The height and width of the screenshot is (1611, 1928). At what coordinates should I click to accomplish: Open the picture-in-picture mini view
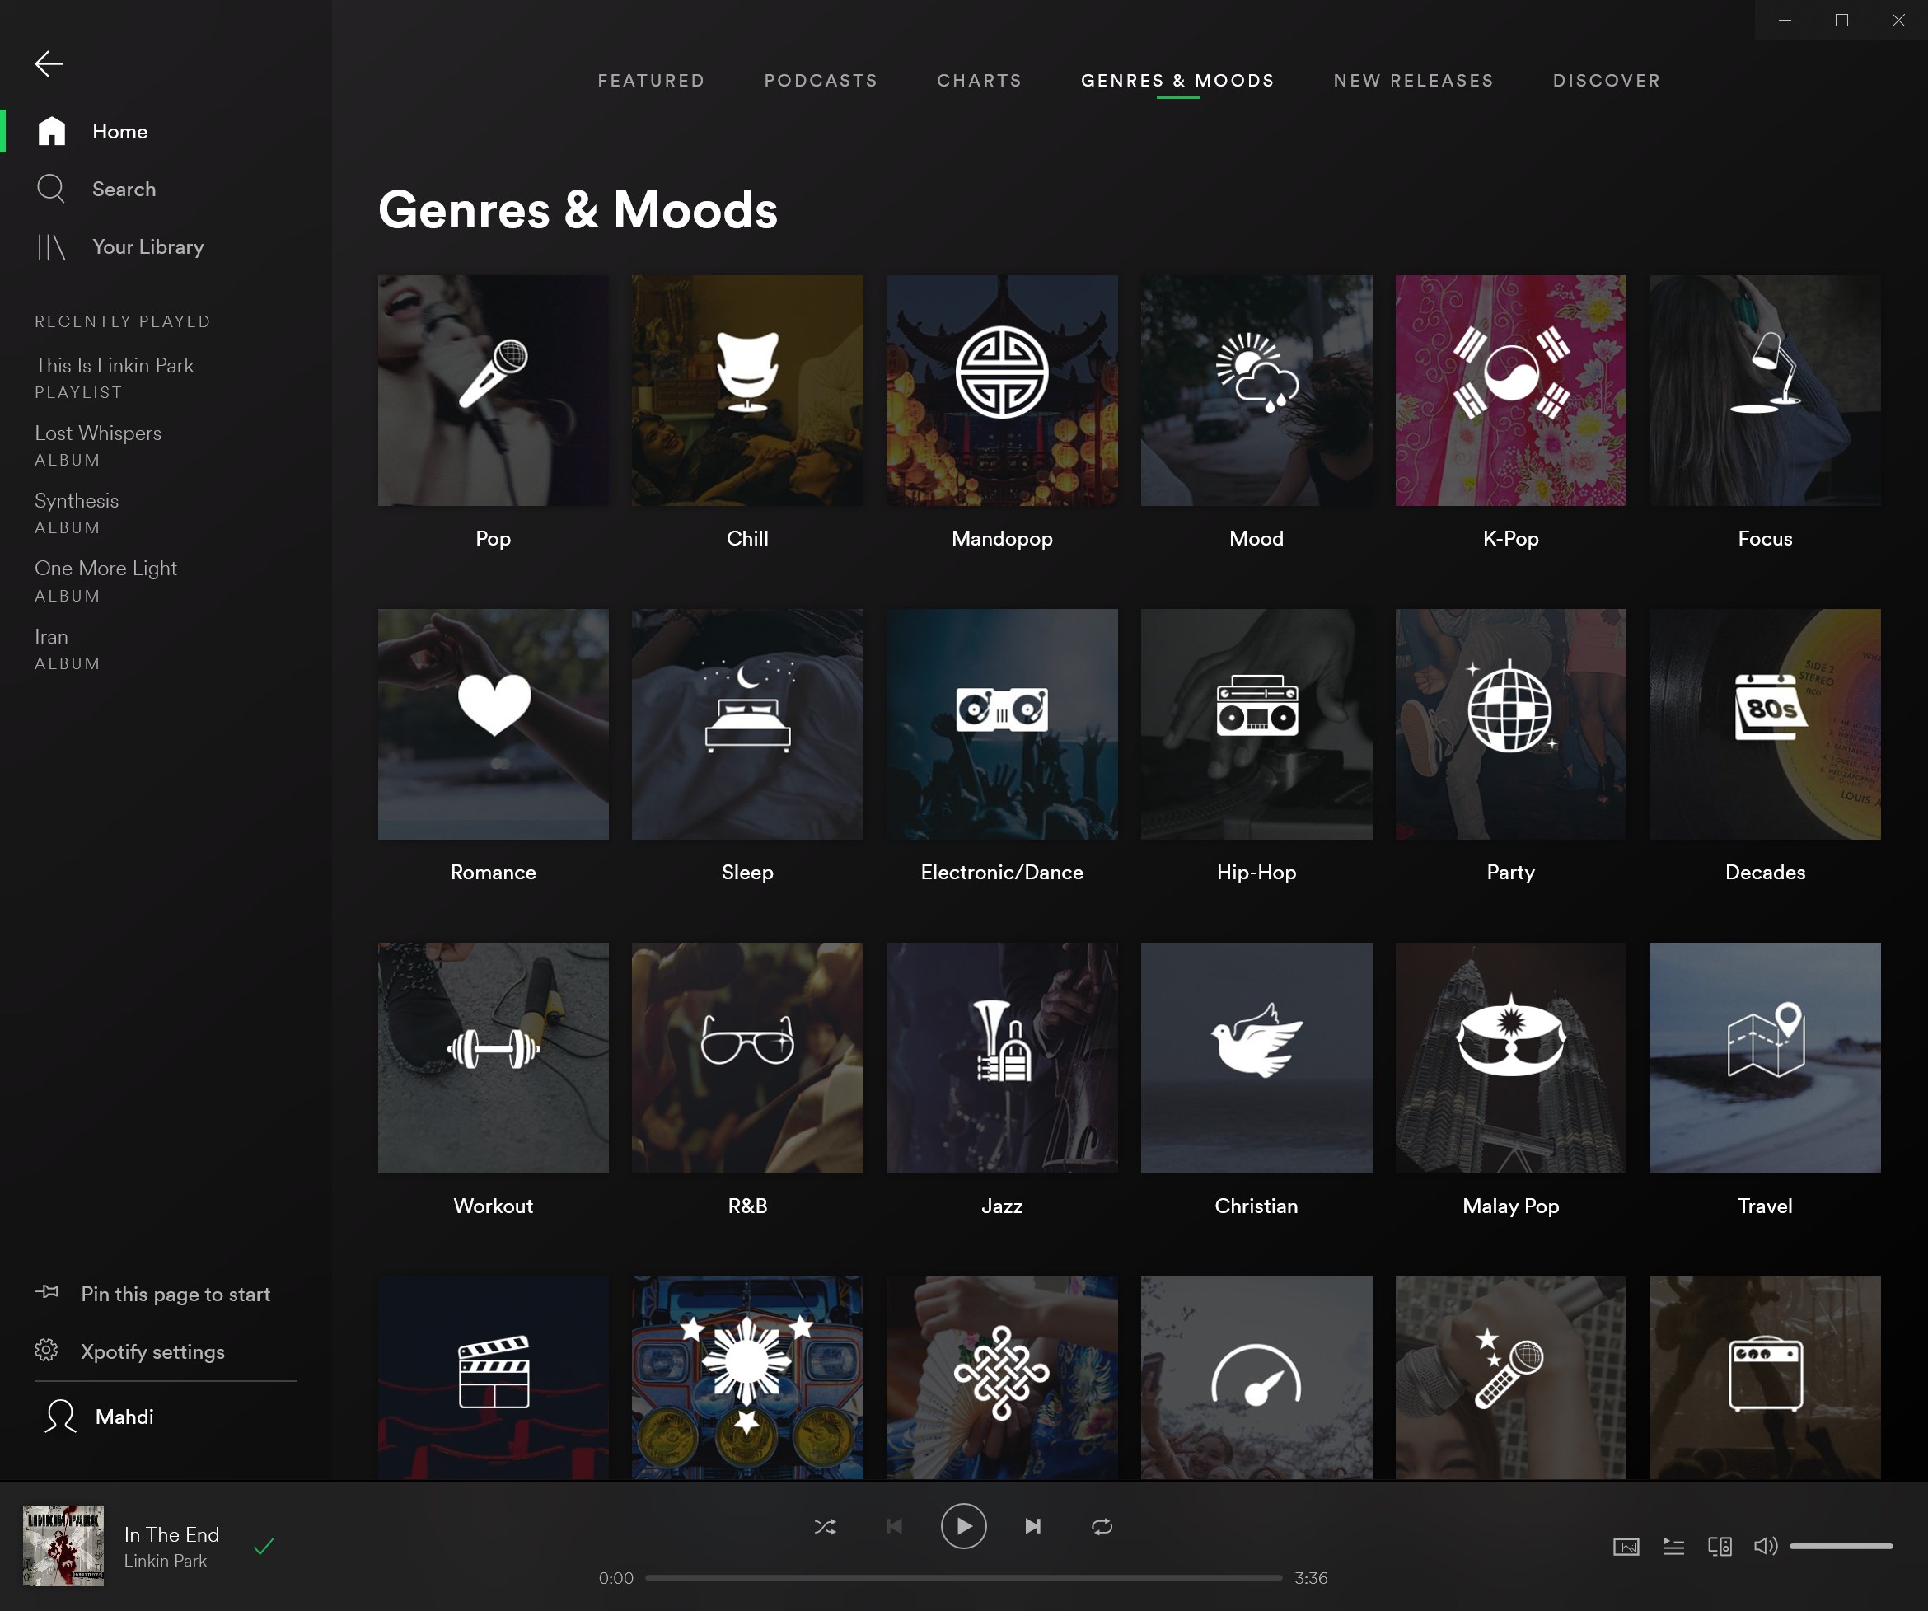(x=1626, y=1548)
